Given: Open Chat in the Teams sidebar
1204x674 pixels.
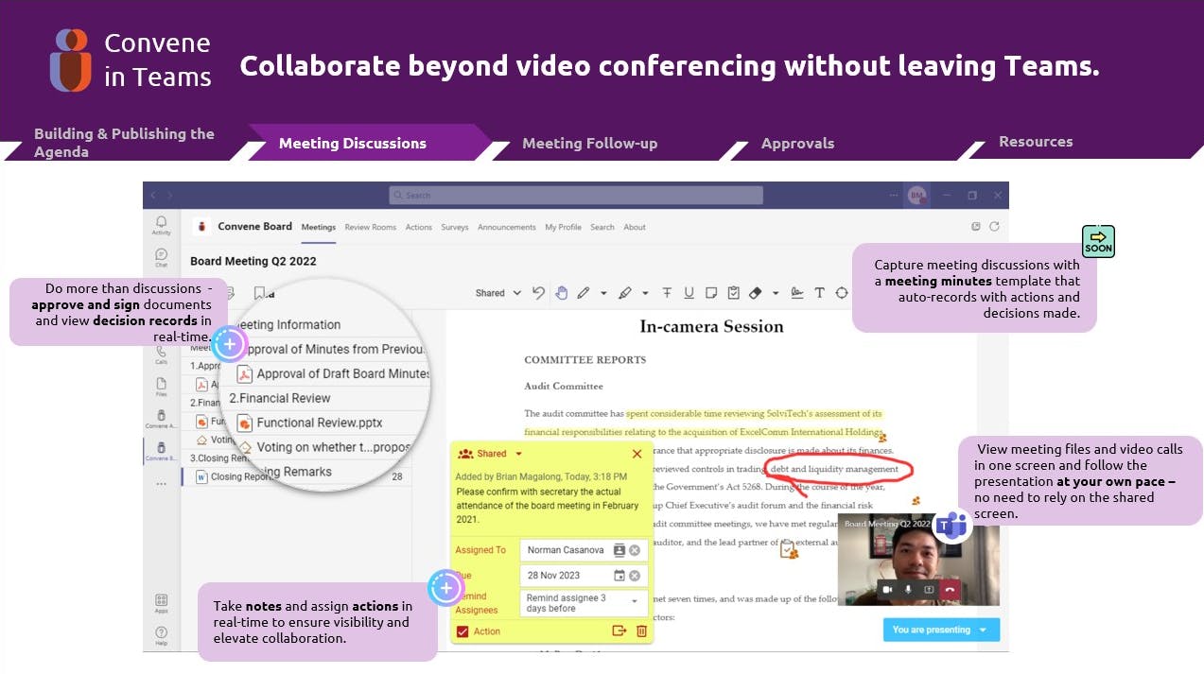Looking at the screenshot, I should point(161,257).
